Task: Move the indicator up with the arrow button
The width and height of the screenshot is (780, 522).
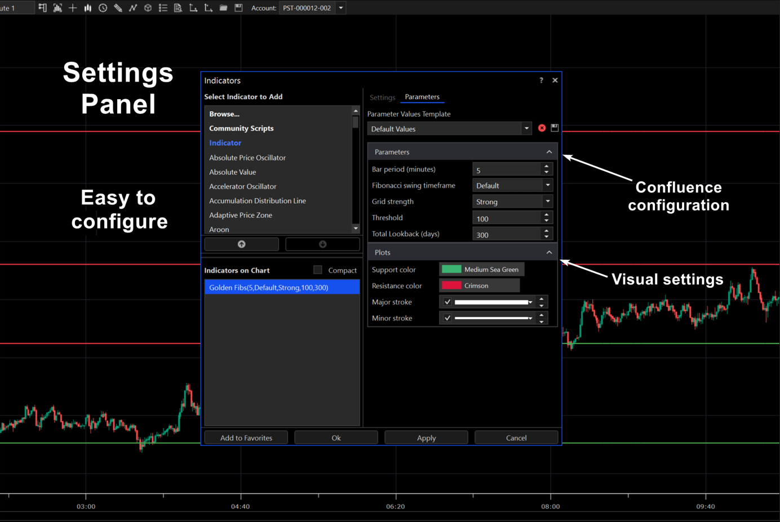Action: click(x=241, y=244)
